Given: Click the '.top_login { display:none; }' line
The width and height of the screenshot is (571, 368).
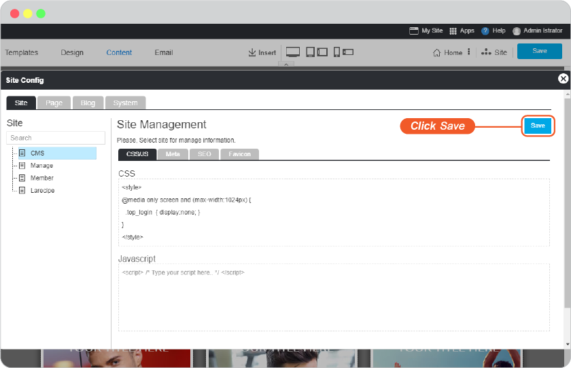Looking at the screenshot, I should [162, 213].
